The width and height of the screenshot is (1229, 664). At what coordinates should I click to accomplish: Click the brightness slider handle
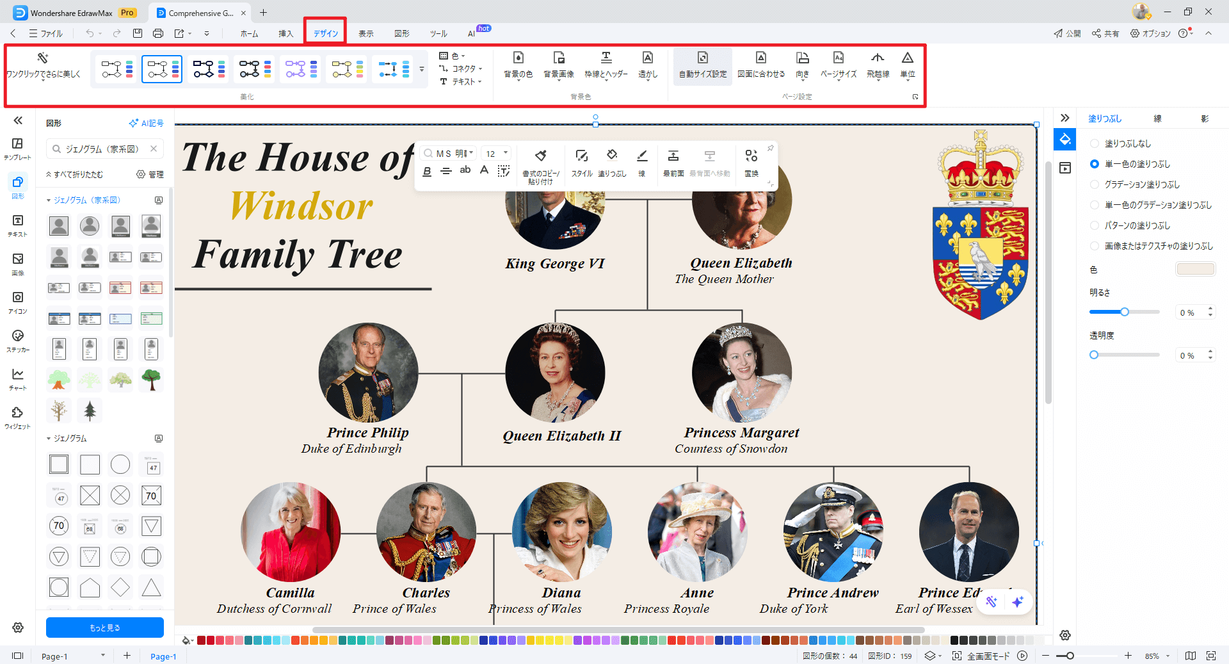click(x=1124, y=312)
